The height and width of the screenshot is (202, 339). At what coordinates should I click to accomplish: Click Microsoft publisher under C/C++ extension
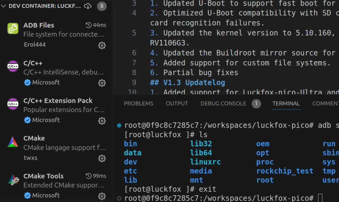point(46,82)
